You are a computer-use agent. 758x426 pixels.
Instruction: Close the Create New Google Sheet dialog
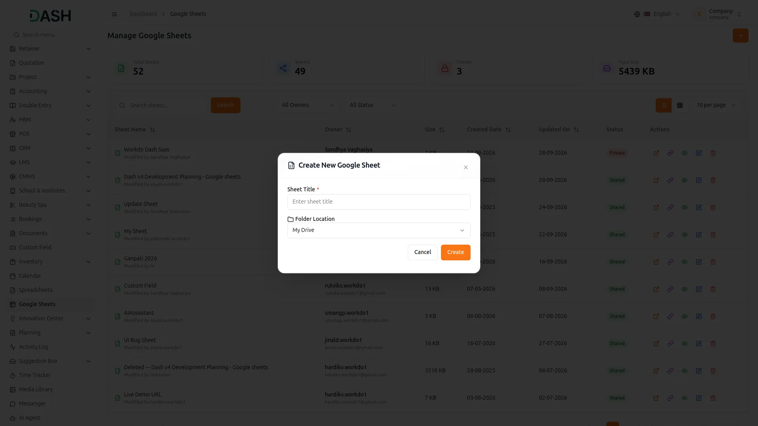pos(466,168)
